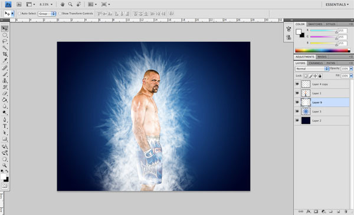The image size is (354, 215).
Task: Enable Show Transform Controls checkbox
Action: click(60, 14)
